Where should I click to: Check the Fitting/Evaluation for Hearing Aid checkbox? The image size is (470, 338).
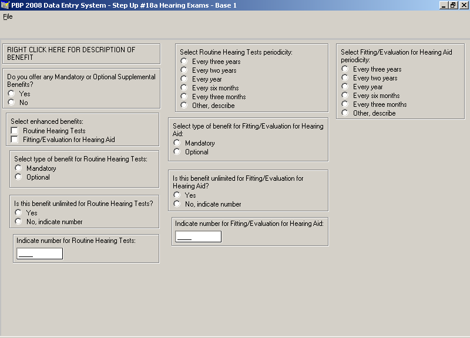(x=14, y=140)
